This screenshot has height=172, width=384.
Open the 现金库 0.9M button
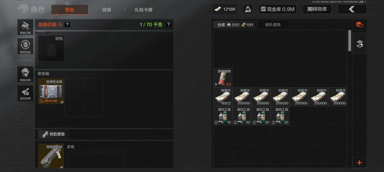point(278,9)
